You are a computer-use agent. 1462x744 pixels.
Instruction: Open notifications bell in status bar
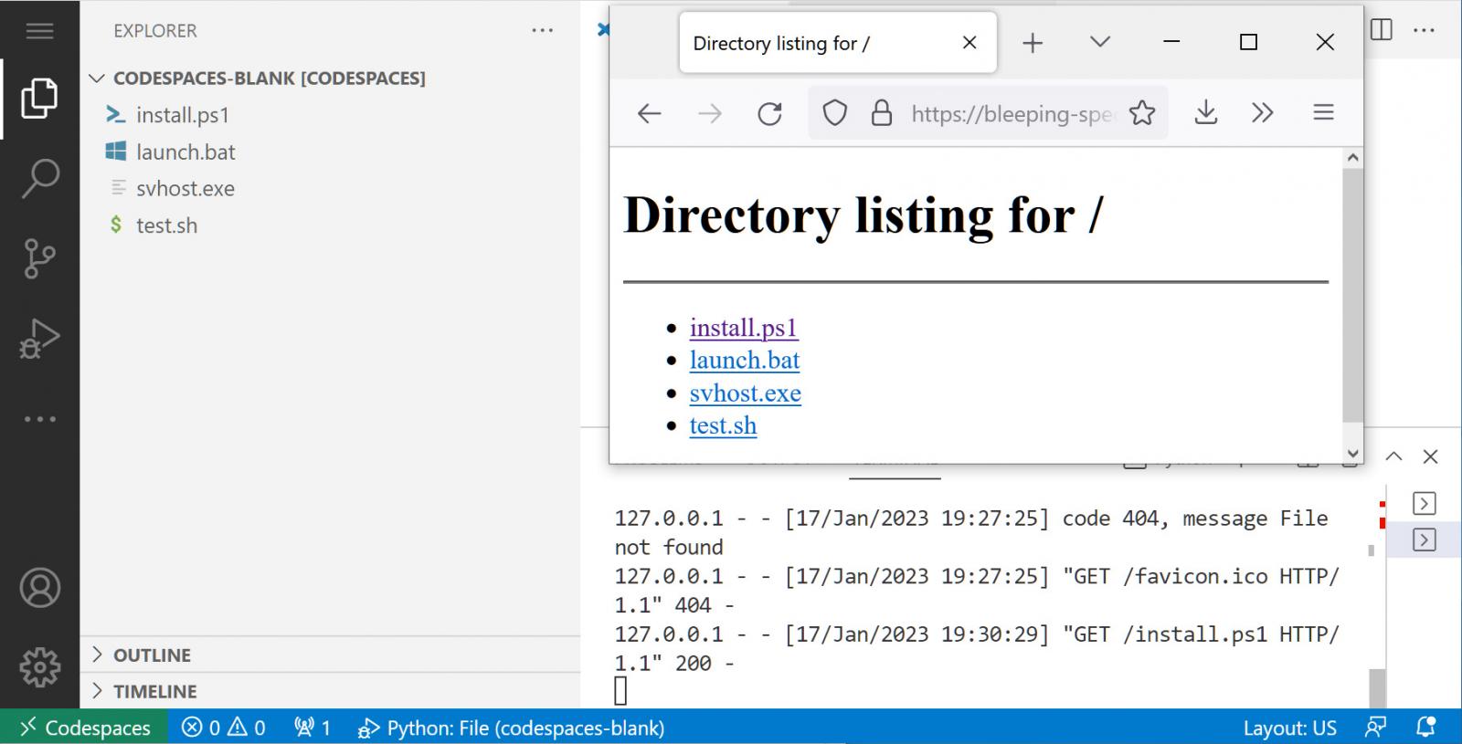1425,728
